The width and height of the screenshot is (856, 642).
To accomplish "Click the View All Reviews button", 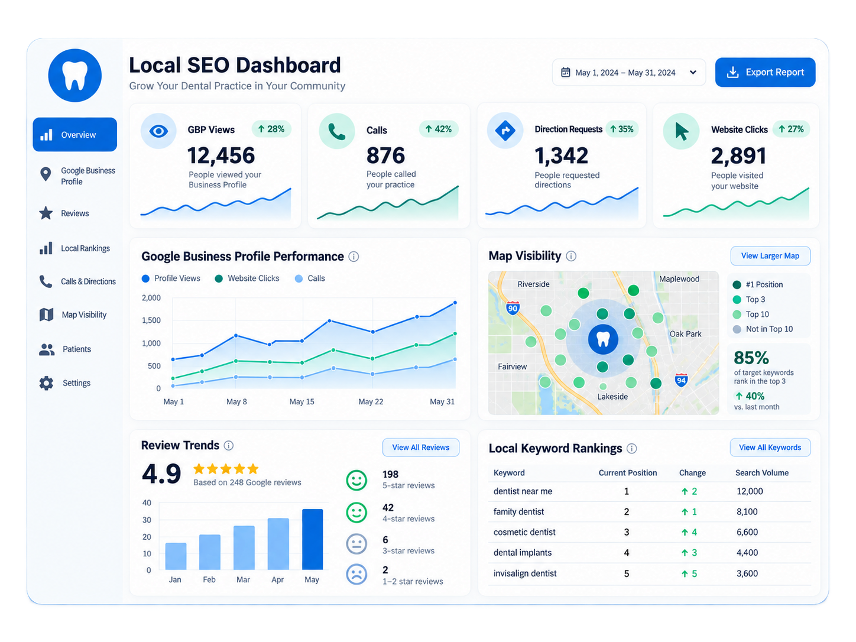I will [421, 448].
